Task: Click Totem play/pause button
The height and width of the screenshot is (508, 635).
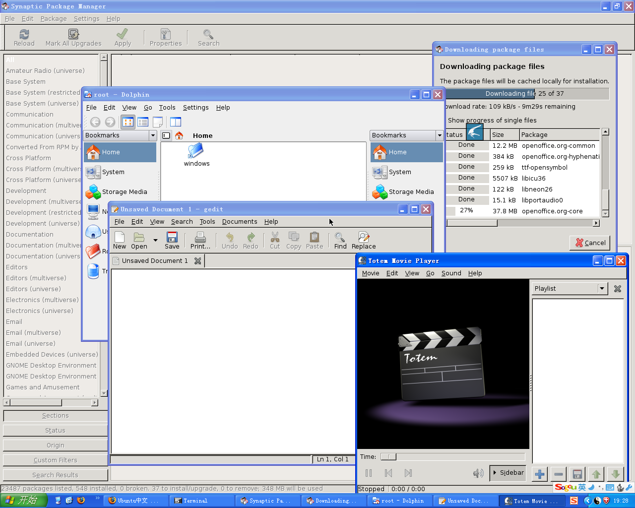Action: pyautogui.click(x=369, y=473)
